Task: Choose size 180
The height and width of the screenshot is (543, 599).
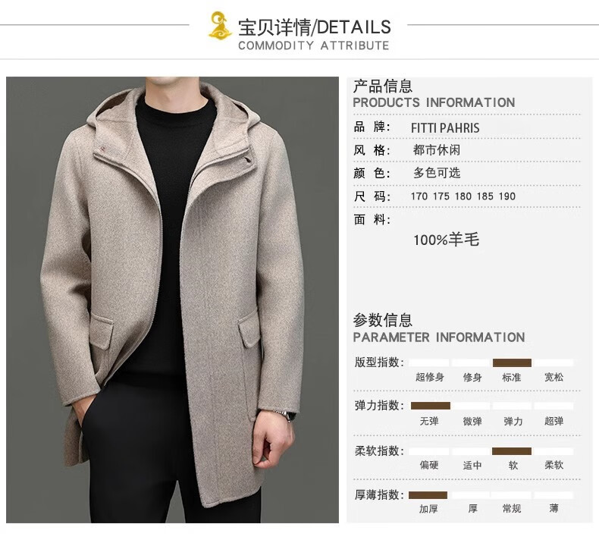Action: click(463, 196)
